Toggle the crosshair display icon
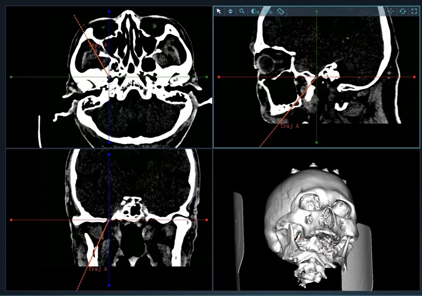 pos(391,11)
